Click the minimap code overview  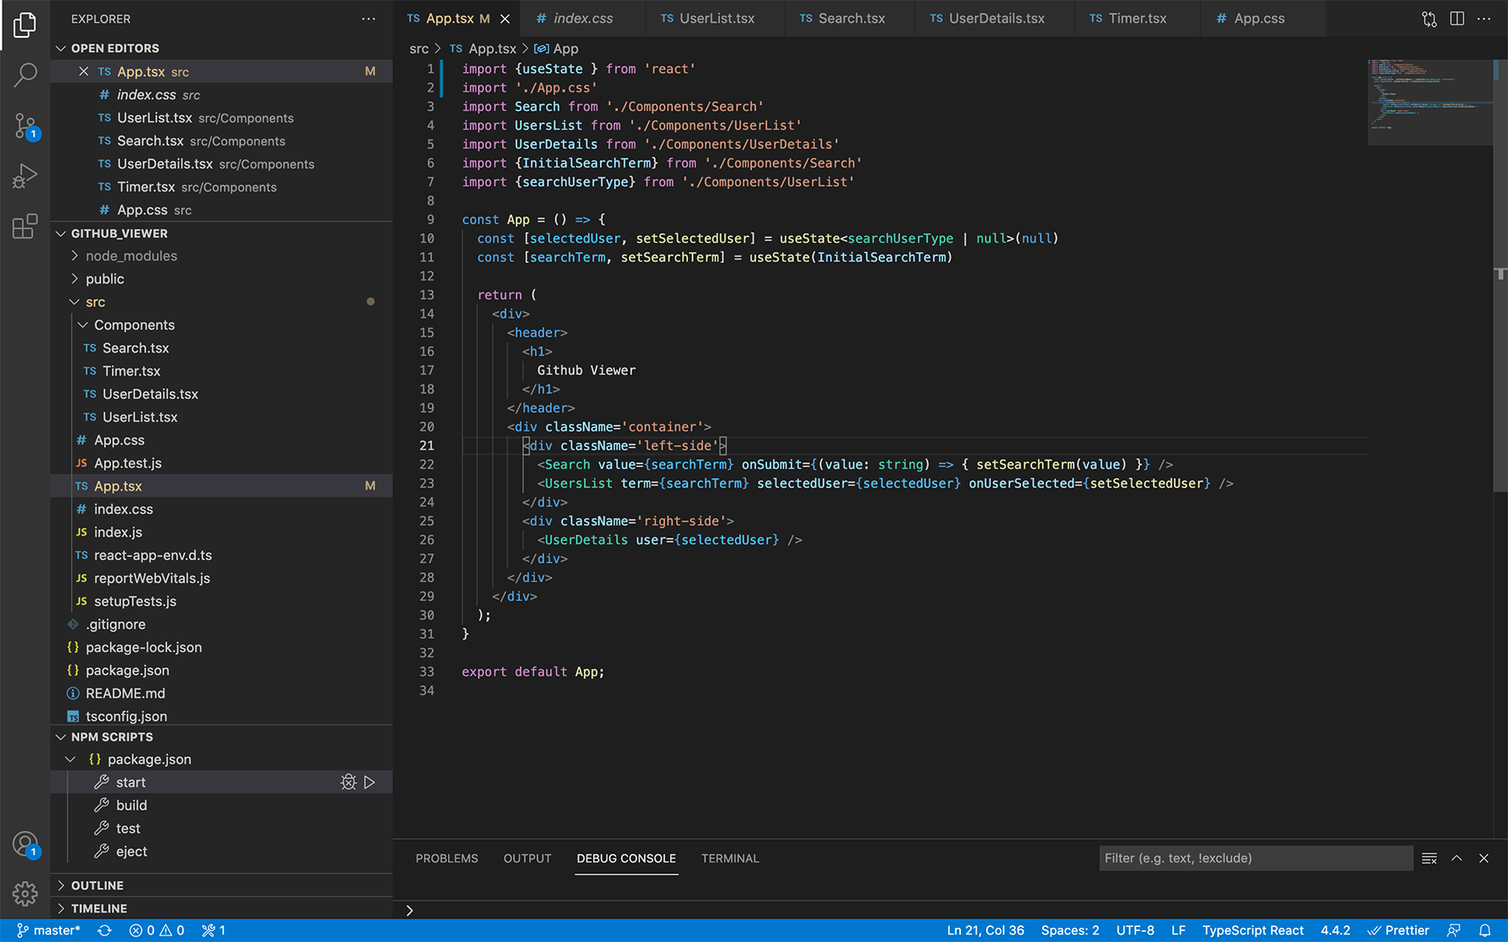[x=1429, y=102]
